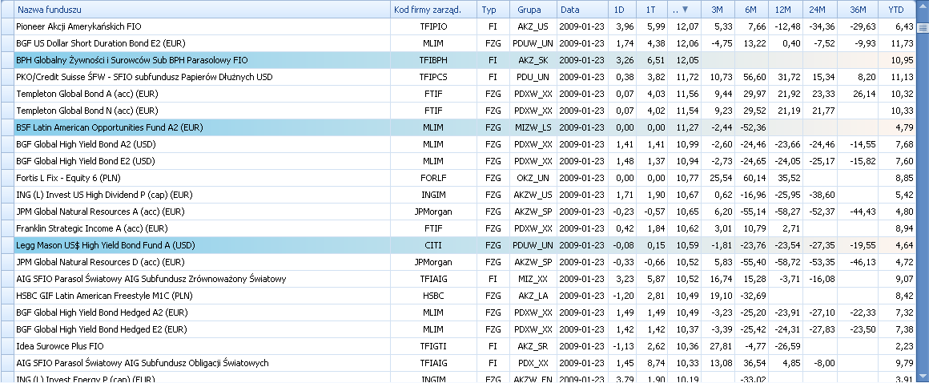Sort by the 12M column header

tap(786, 10)
